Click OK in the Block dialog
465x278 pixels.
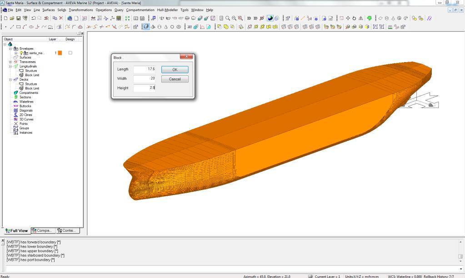[175, 70]
